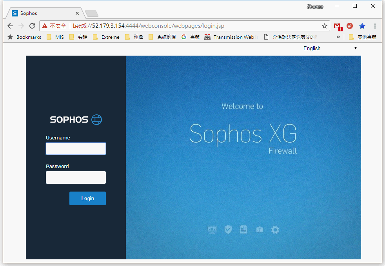Screen dimensions: 385x266
Task: Focus the Password input field
Action: (x=76, y=177)
